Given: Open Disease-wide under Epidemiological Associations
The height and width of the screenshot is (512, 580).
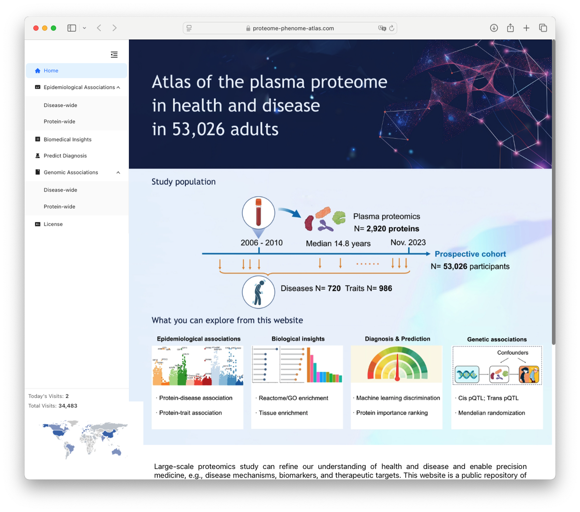Looking at the screenshot, I should pos(60,105).
